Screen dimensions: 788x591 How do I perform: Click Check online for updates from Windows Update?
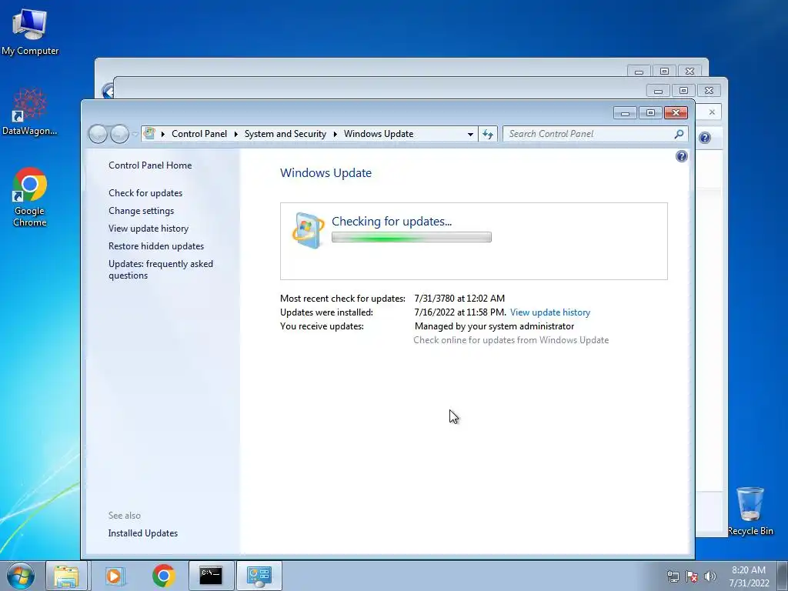[511, 340]
